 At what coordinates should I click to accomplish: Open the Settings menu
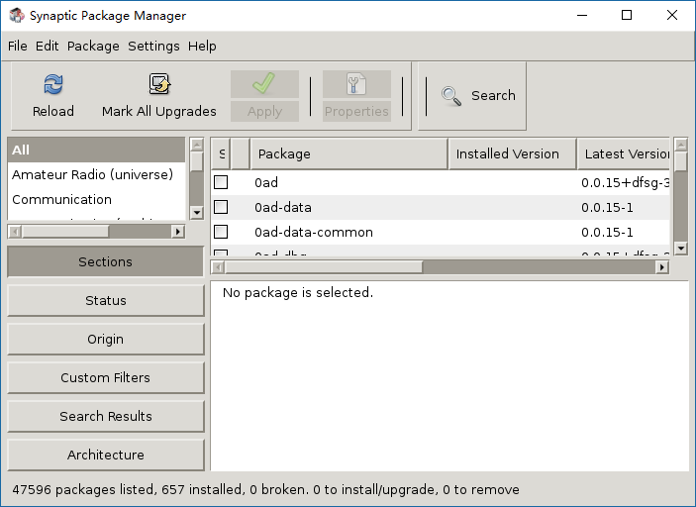click(153, 47)
